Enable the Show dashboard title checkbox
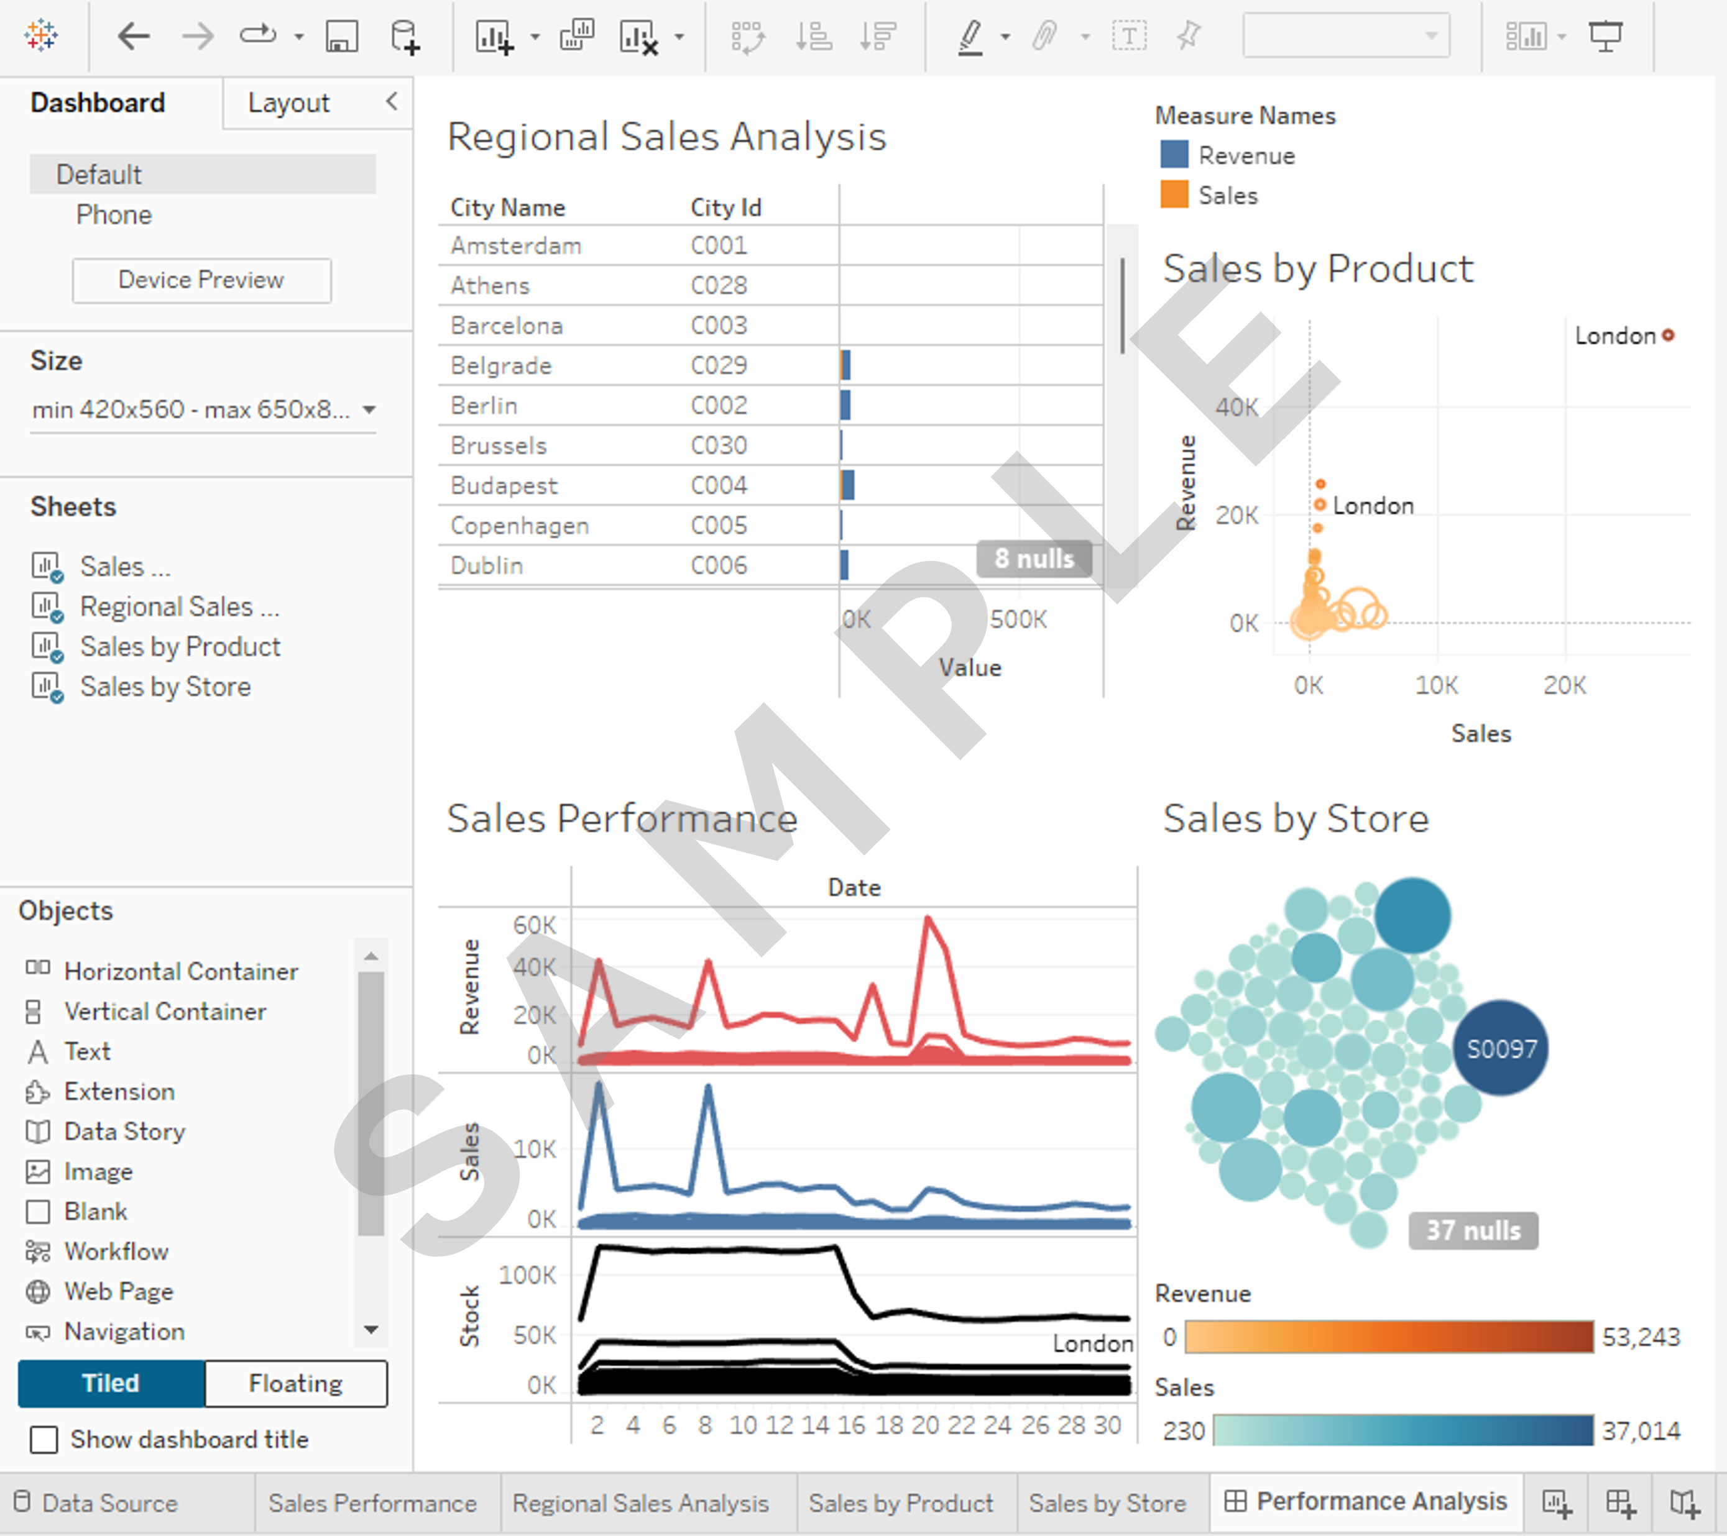Screen dimensions: 1727x1536 coord(44,1440)
